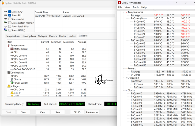Enable the Stress cache checkbox
Viewport: 195px width, 126px height.
point(10,19)
